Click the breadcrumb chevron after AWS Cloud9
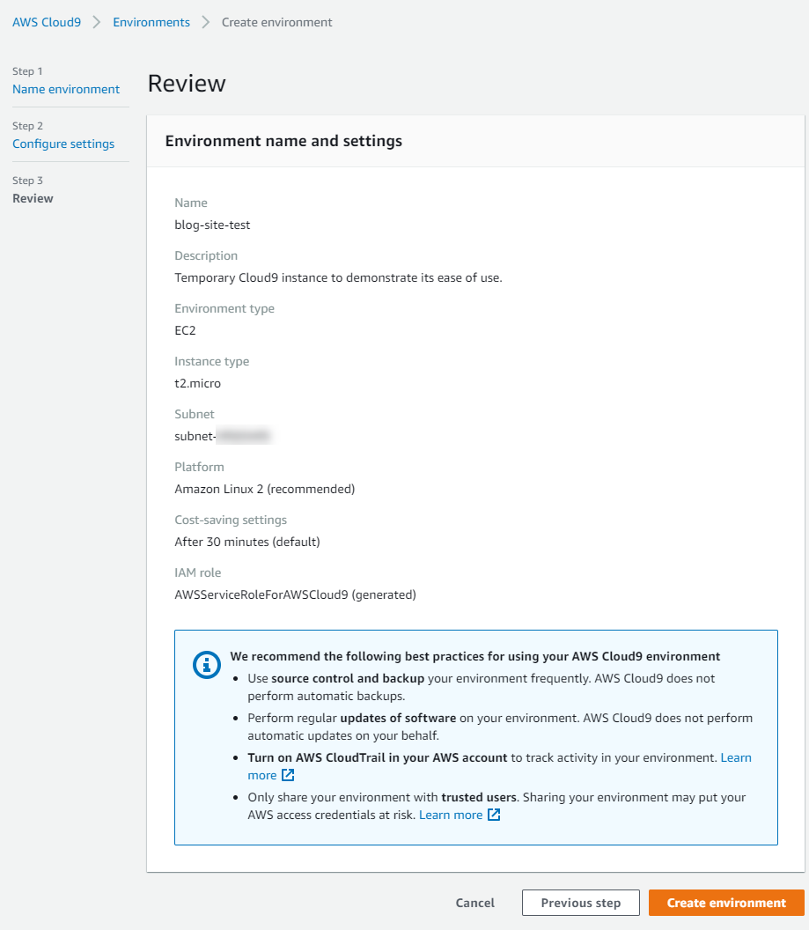809x930 pixels. point(97,22)
